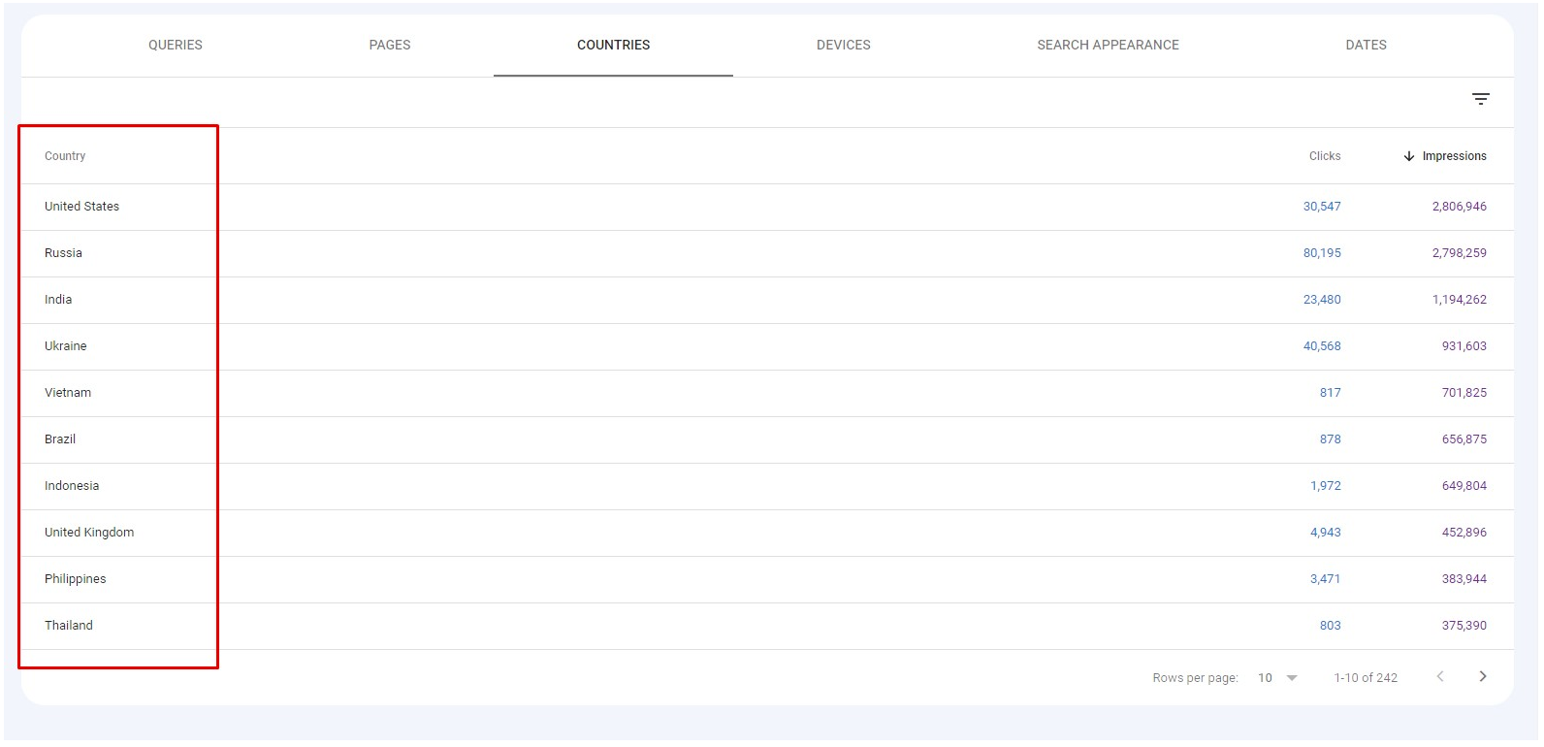Switch to the Pages tab
The width and height of the screenshot is (1544, 747).
[390, 45]
